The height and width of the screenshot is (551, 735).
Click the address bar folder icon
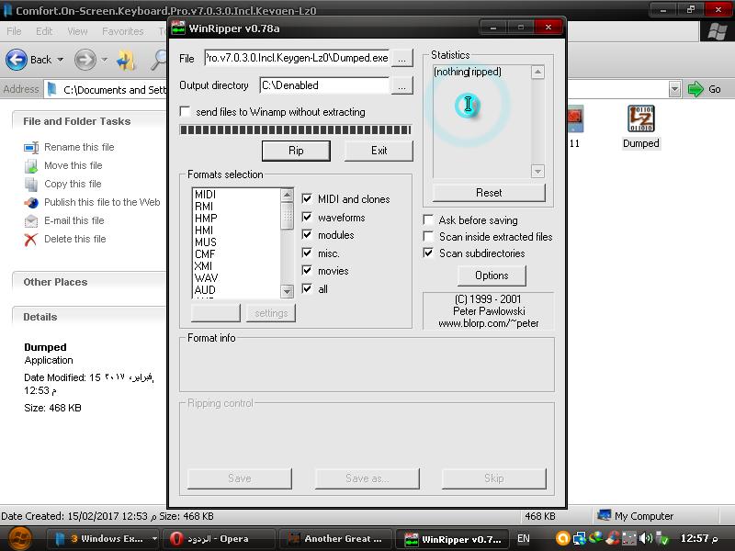coord(52,89)
